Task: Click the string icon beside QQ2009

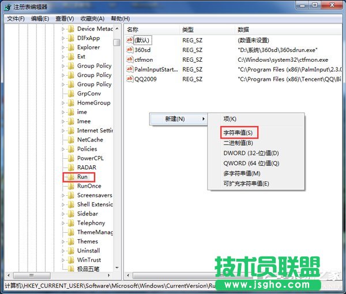Action: point(130,79)
